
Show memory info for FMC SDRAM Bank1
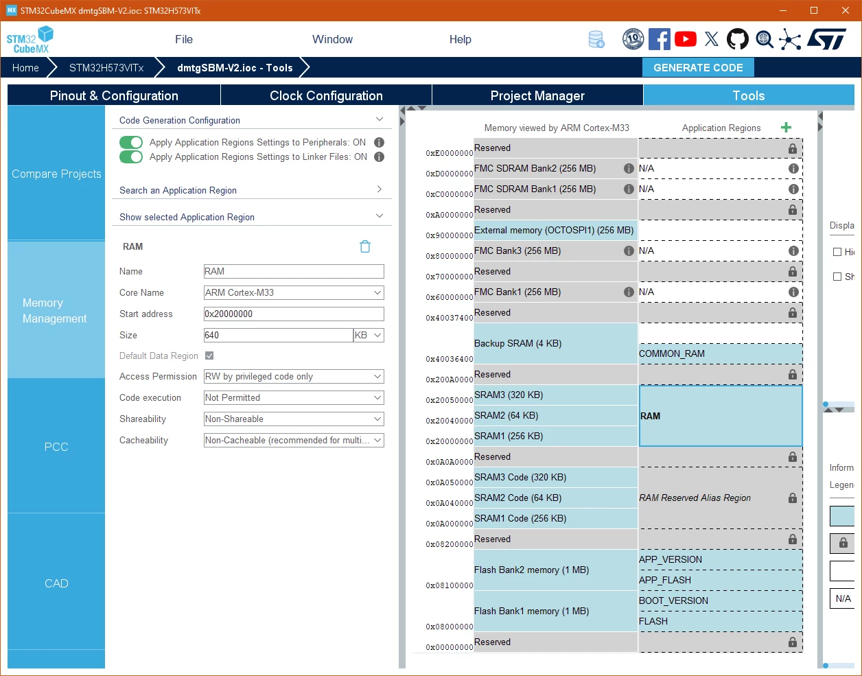[629, 189]
